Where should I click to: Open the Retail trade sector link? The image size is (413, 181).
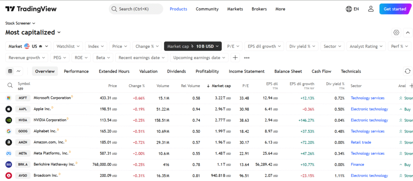361,142
